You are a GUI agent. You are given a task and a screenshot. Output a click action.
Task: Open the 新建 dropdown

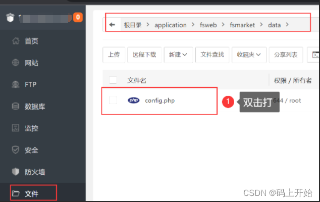178,55
